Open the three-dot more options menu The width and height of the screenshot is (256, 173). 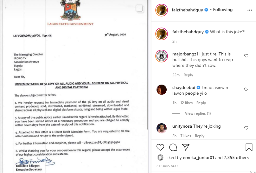pos(249,10)
